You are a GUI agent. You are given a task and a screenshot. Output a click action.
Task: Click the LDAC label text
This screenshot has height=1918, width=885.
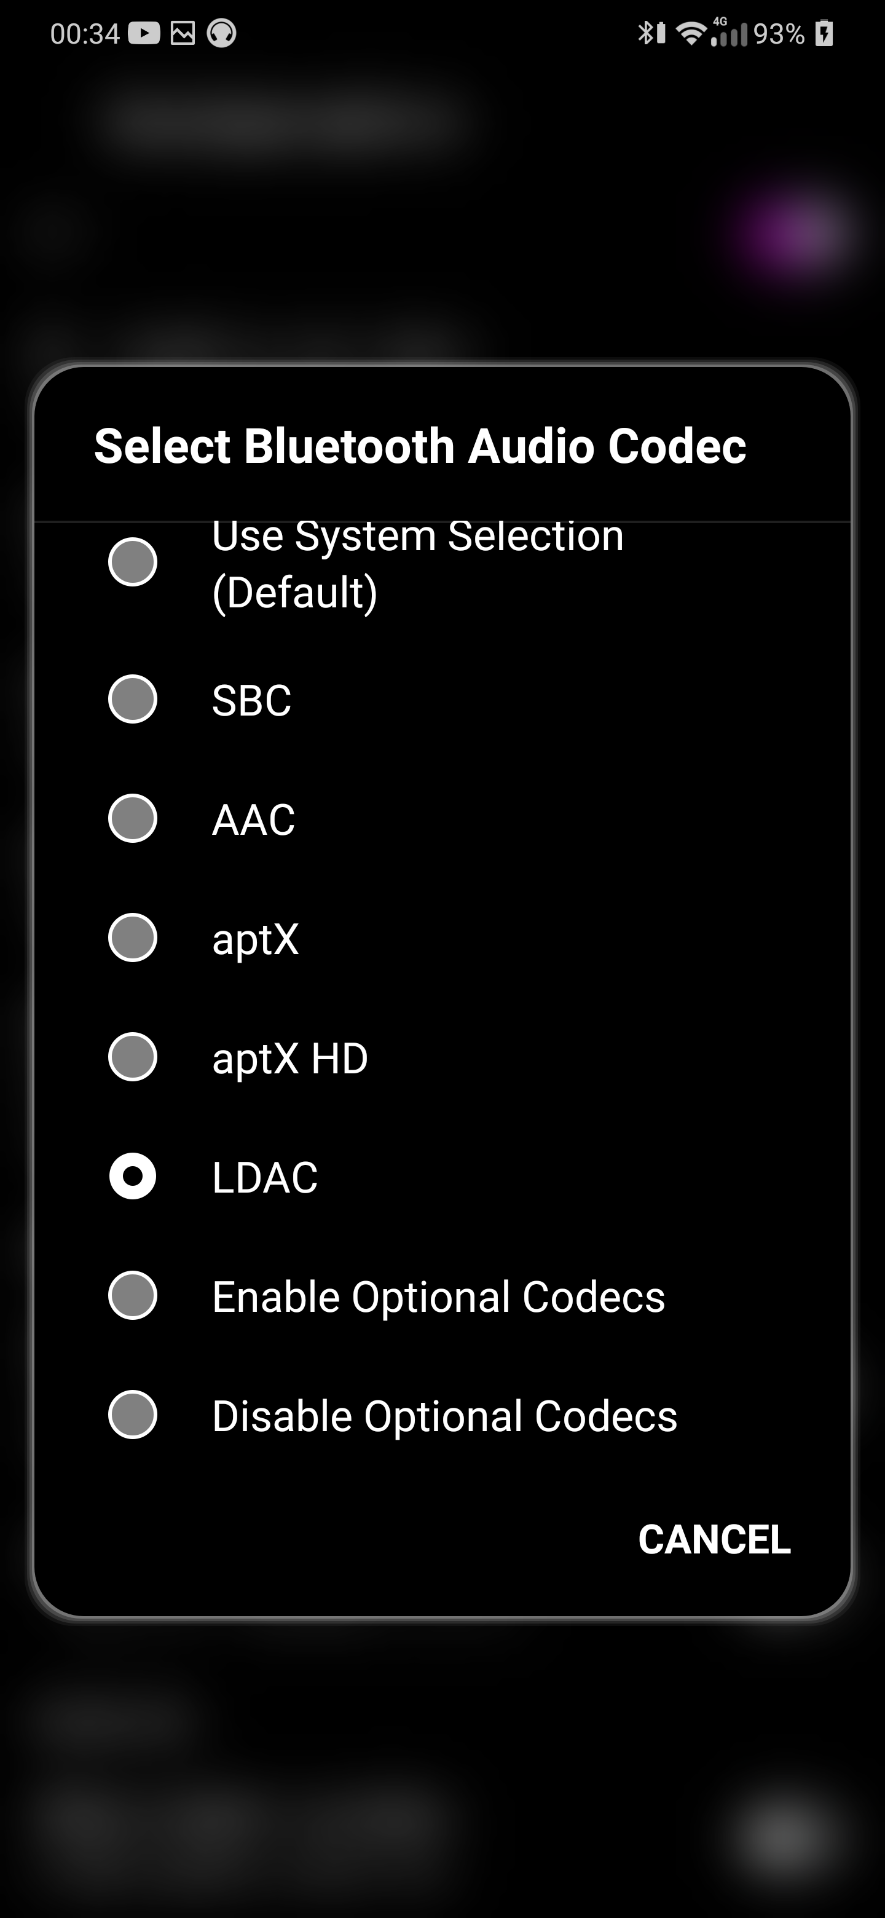point(265,1177)
